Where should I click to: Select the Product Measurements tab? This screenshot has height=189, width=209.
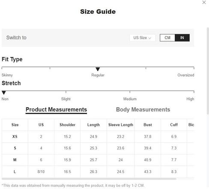click(56, 110)
